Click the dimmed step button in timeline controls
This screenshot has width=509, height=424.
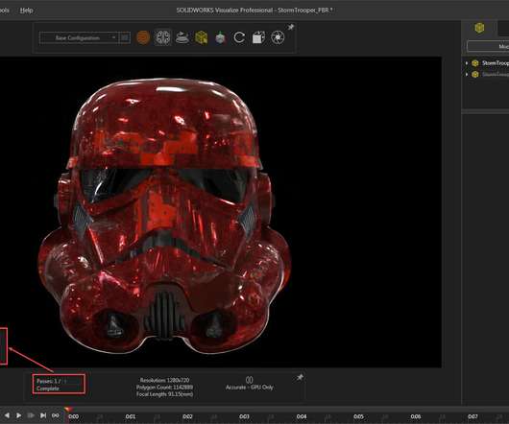point(31,415)
